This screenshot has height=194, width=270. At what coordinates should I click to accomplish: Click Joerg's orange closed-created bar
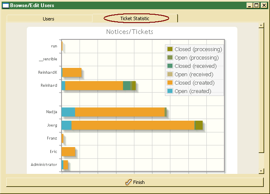133,125
